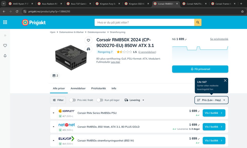Click the browser forward arrow
This screenshot has width=247, height=148.
(10, 12)
